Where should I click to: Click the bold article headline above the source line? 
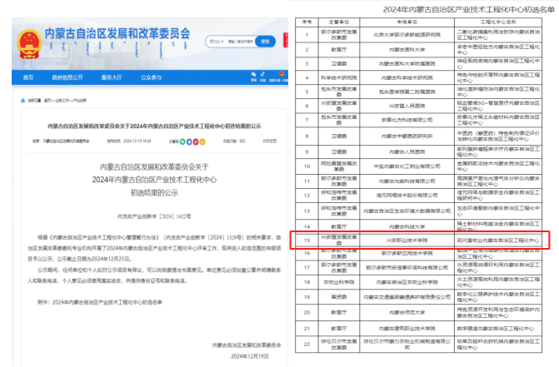tap(154, 126)
